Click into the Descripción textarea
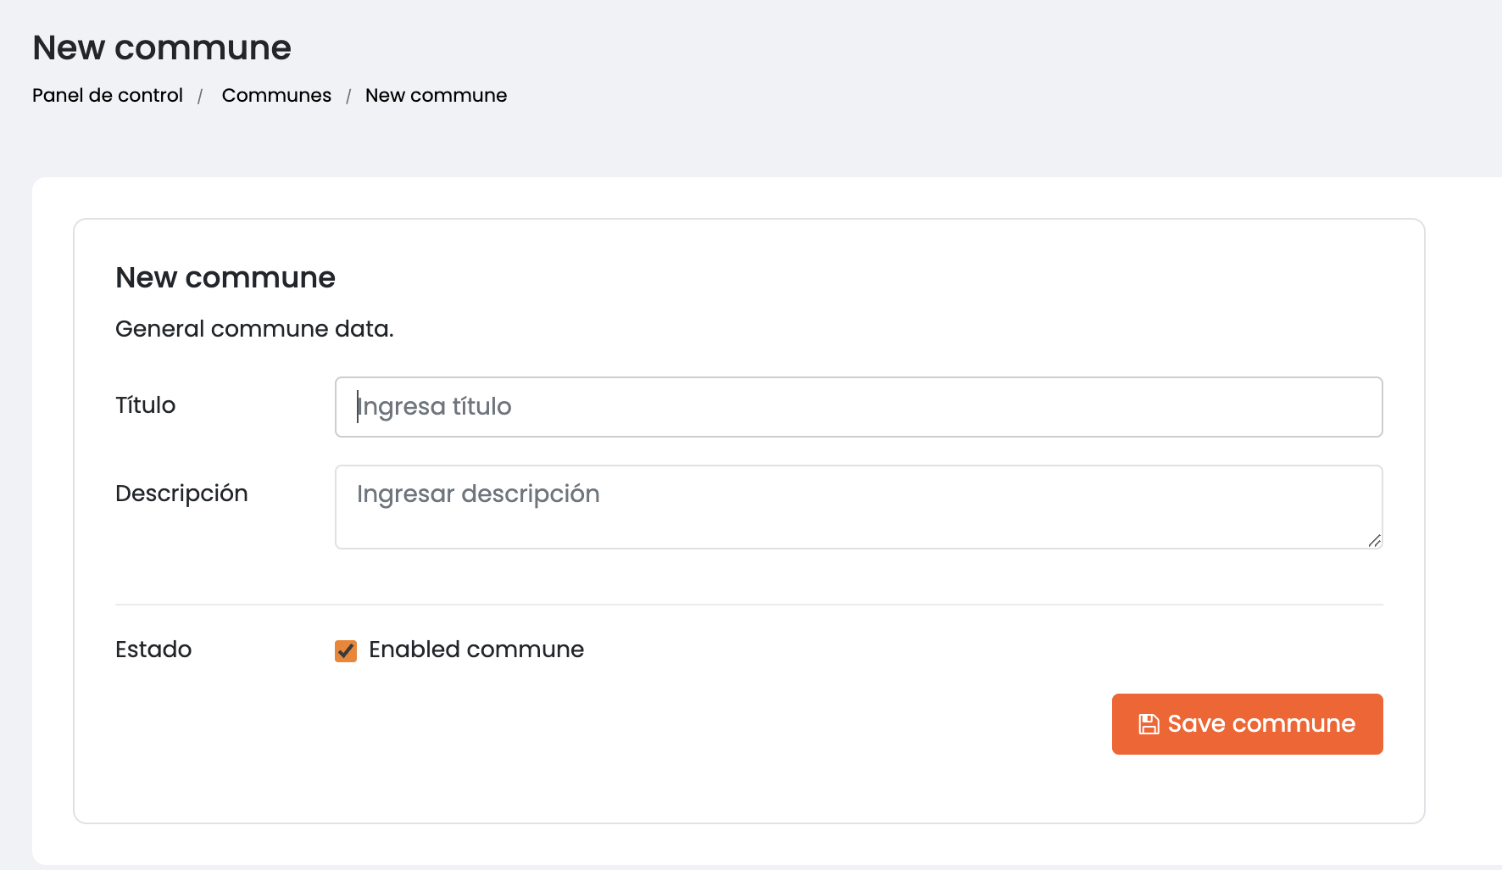Viewport: 1502px width, 870px height. click(x=859, y=507)
